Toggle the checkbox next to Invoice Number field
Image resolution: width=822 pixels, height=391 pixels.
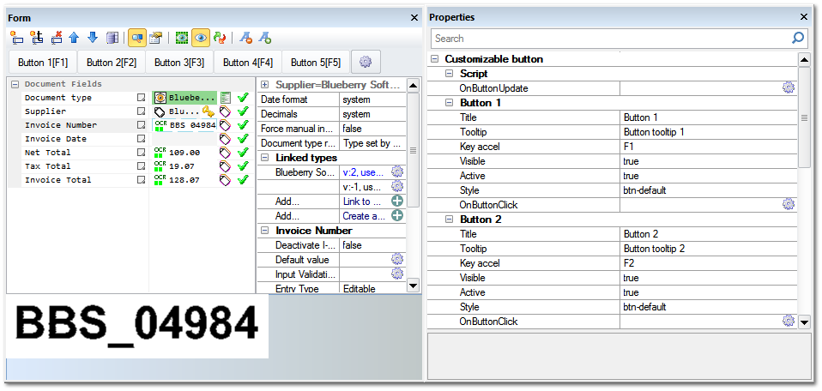(x=142, y=125)
